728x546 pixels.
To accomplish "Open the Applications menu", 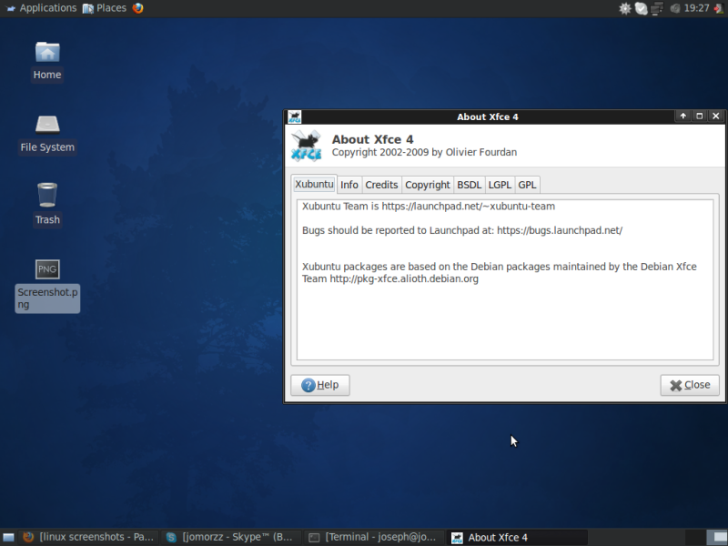I will (40, 8).
